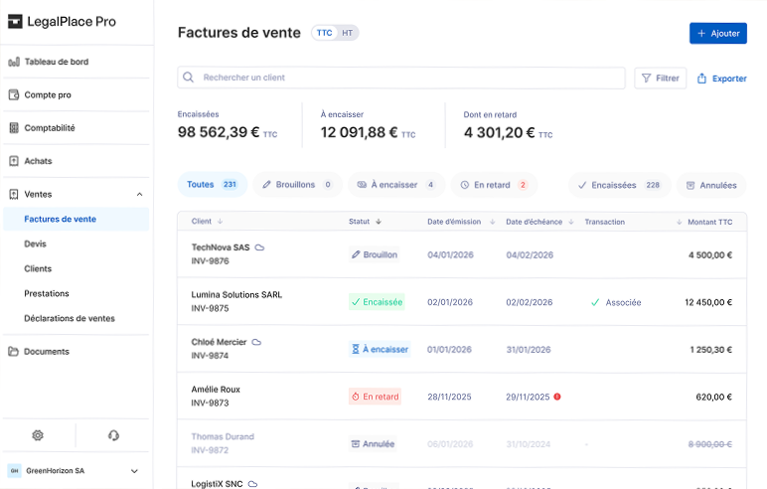Click cloud icon next to Chloé Mercier

coord(256,342)
